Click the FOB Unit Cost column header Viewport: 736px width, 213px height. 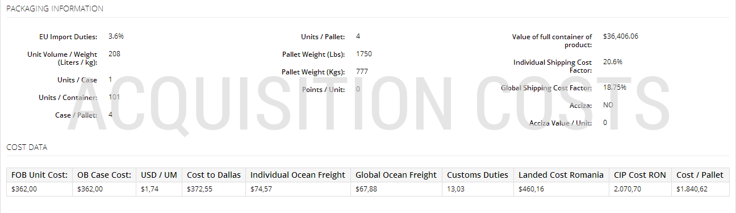coord(40,175)
